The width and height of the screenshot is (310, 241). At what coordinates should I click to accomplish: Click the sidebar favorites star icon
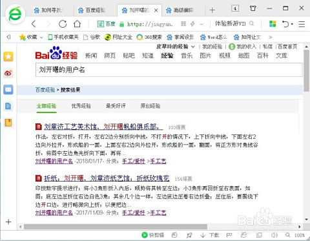(x=8, y=56)
